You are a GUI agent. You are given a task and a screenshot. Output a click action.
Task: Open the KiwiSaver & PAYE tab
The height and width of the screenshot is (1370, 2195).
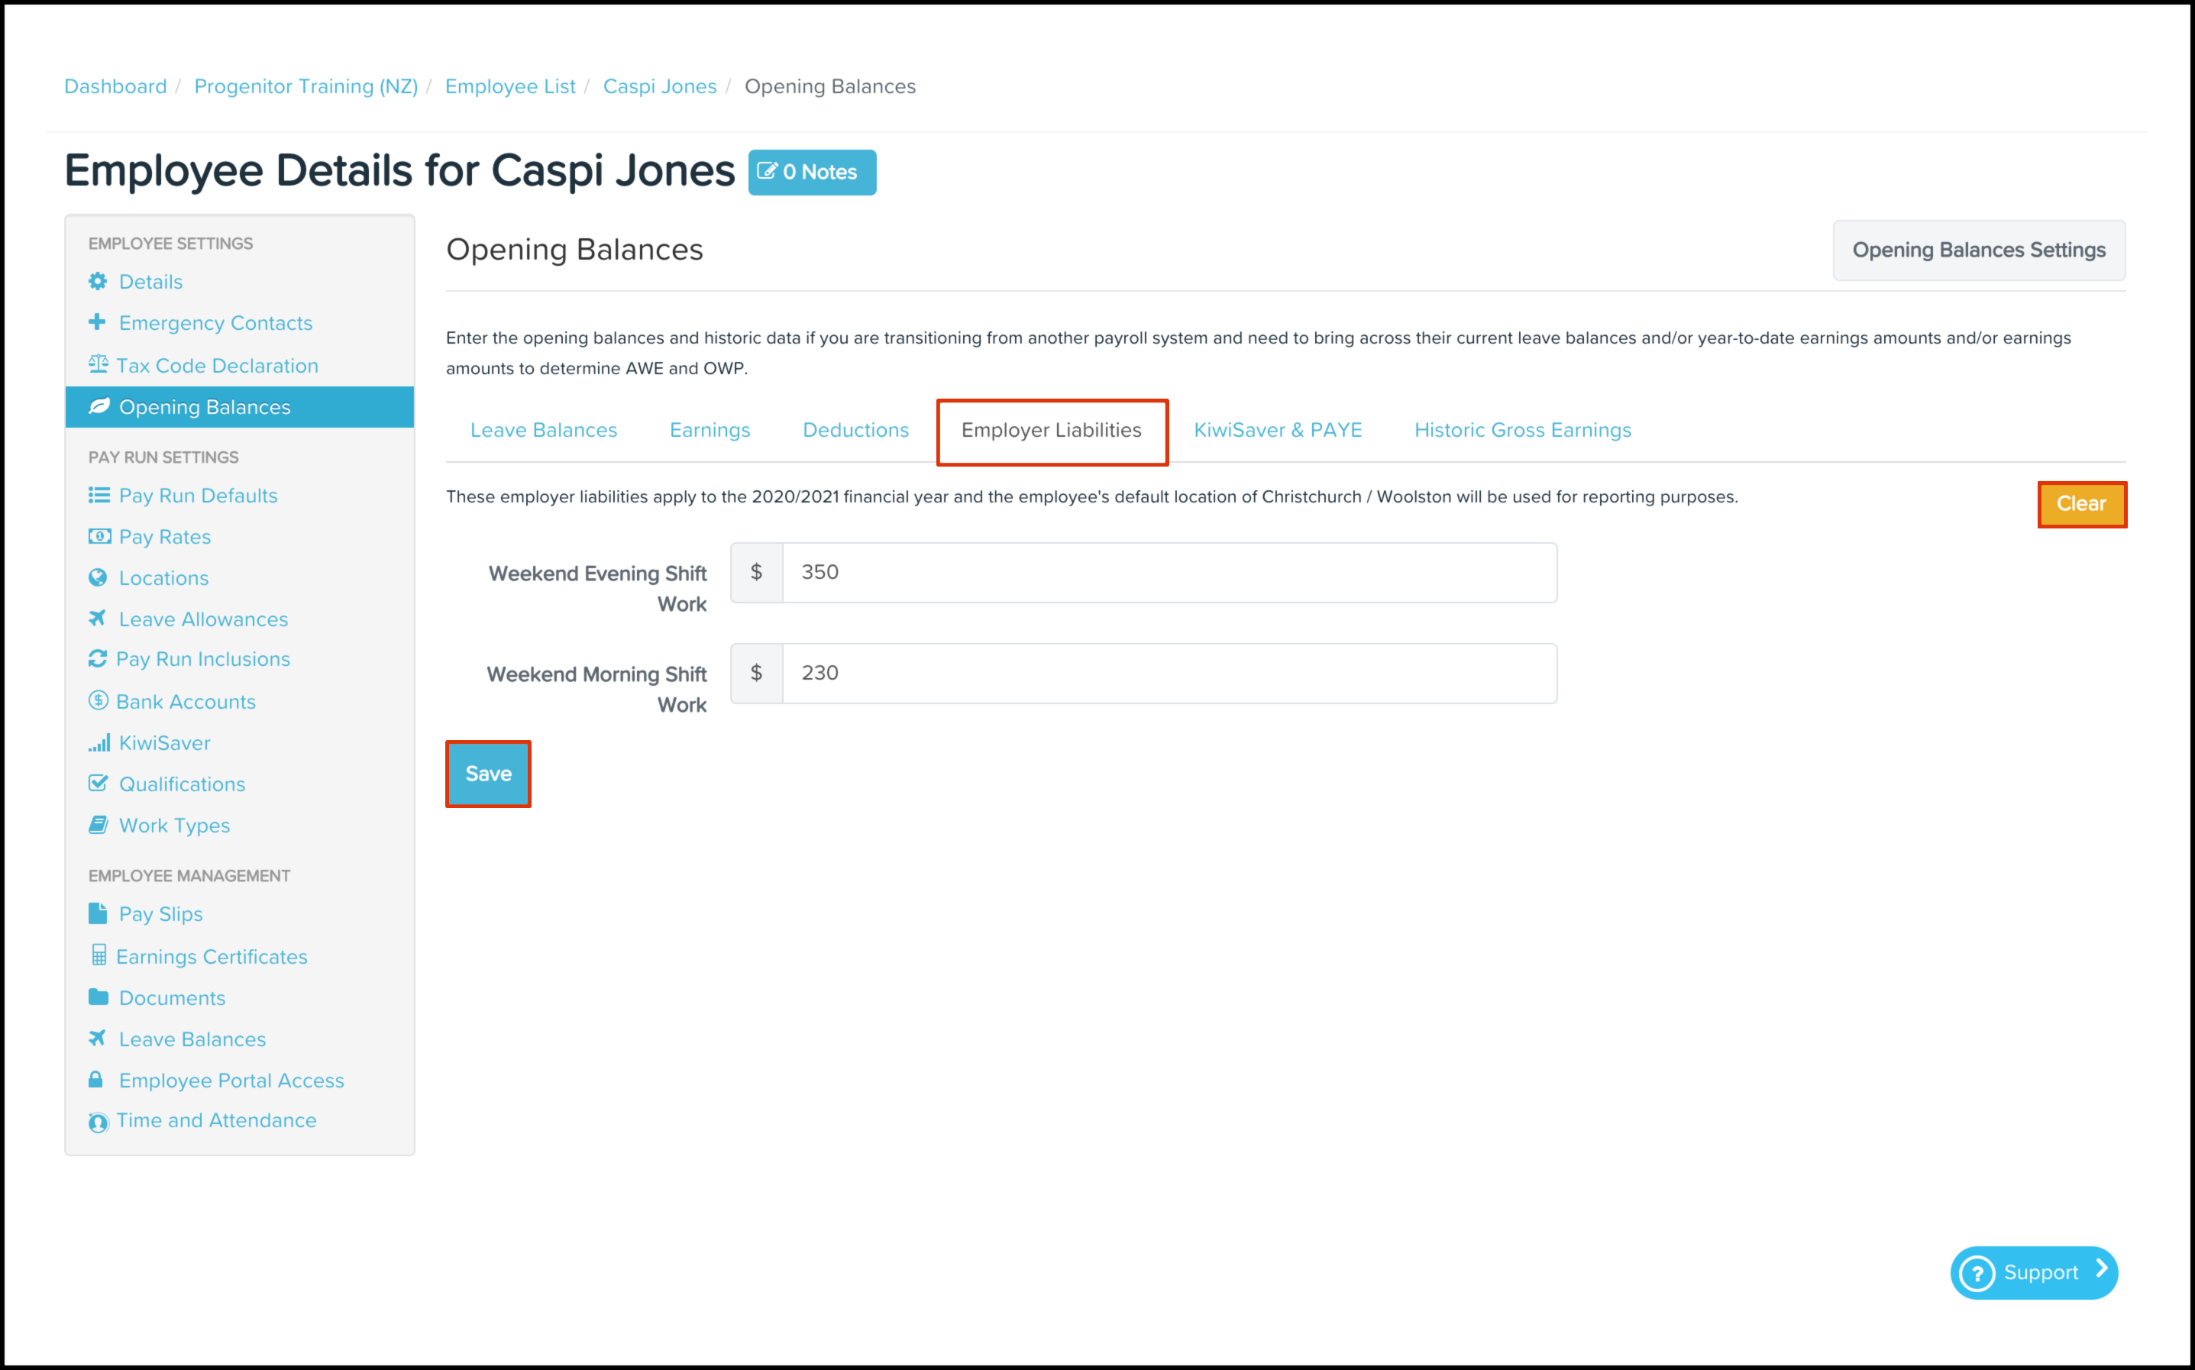(1277, 431)
